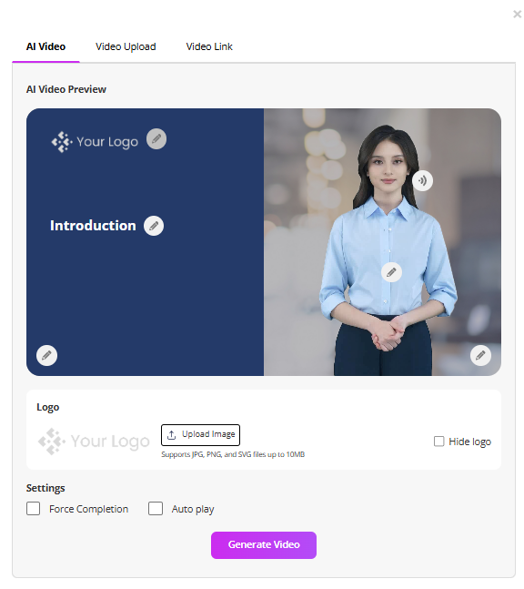524x589 pixels.
Task: Enable the Force Completion checkbox
Action: (x=33, y=509)
